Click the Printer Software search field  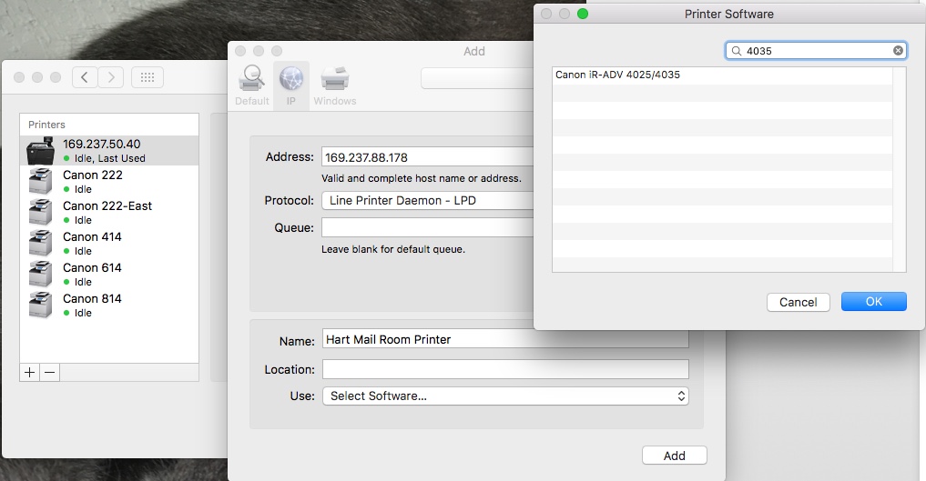817,51
